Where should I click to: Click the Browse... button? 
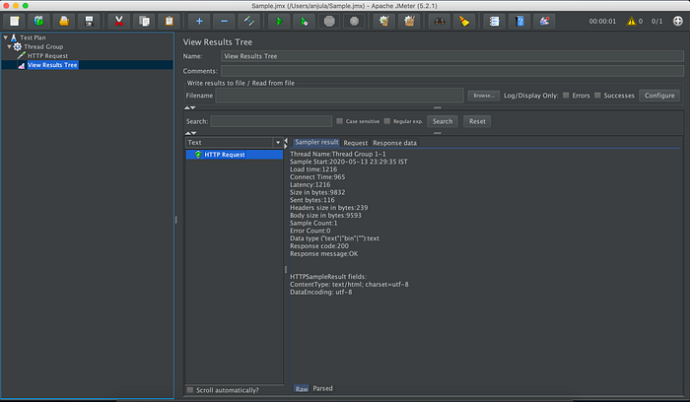[484, 96]
